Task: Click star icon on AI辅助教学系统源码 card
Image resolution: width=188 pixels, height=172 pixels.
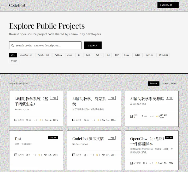Action: (157, 116)
